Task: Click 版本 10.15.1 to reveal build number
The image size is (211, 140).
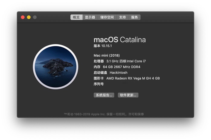Action: click(x=103, y=46)
